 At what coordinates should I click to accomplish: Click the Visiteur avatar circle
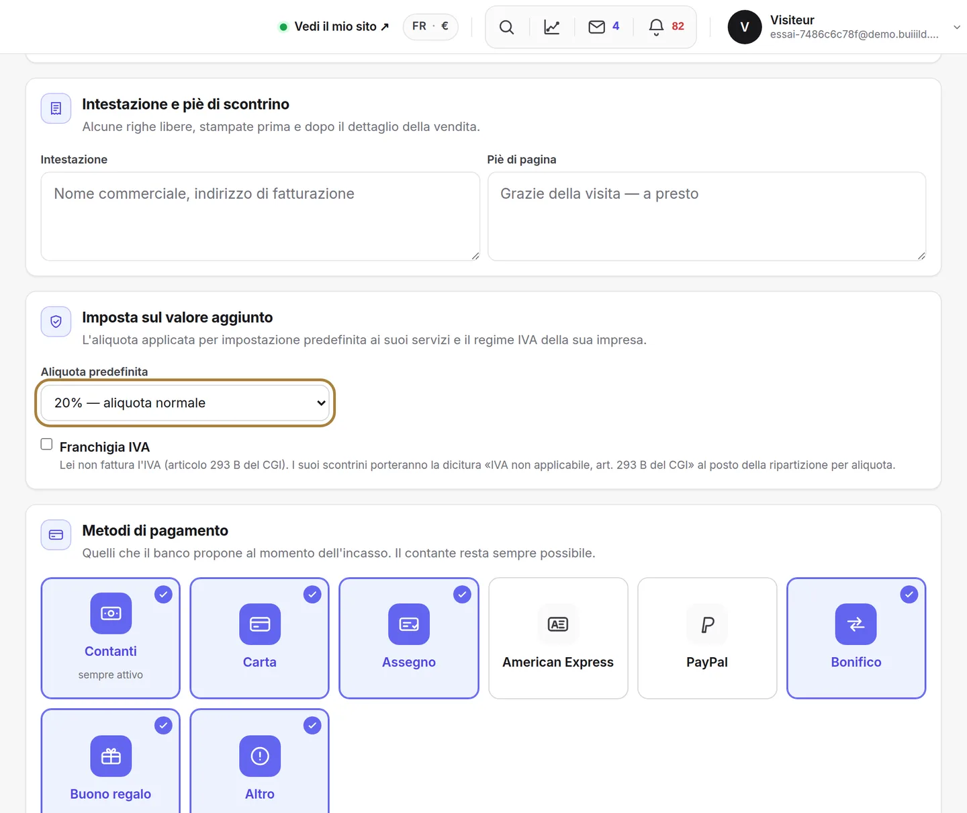[745, 27]
